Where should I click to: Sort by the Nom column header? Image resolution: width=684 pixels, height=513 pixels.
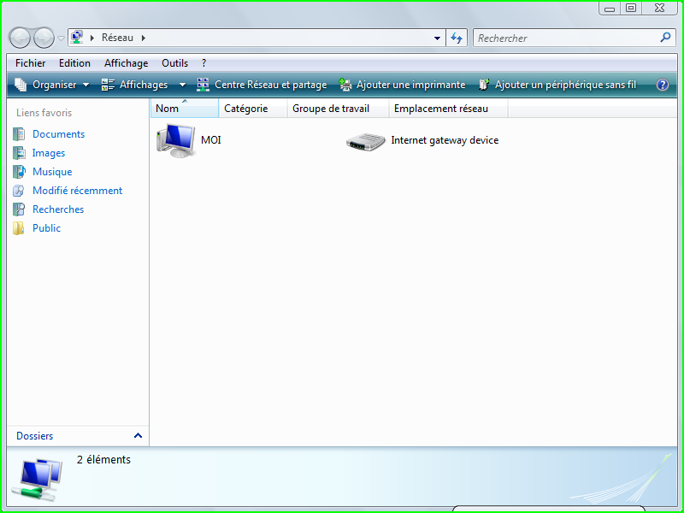pos(185,109)
